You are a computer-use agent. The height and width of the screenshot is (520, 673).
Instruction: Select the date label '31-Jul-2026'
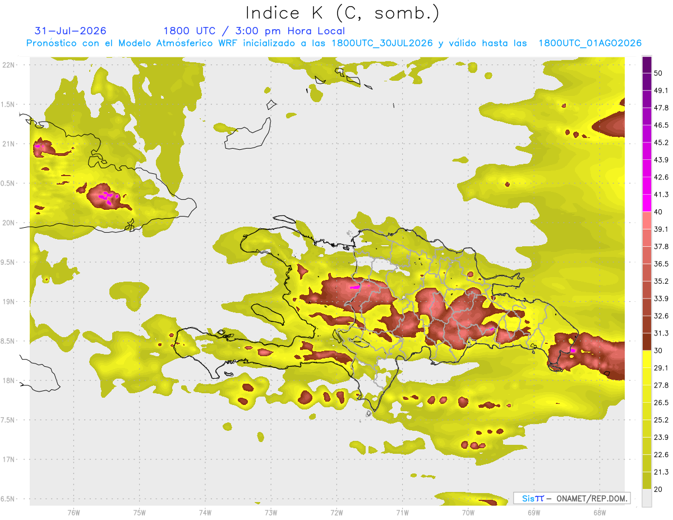(70, 31)
